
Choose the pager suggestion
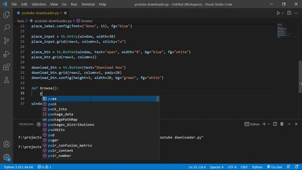click(x=101, y=140)
